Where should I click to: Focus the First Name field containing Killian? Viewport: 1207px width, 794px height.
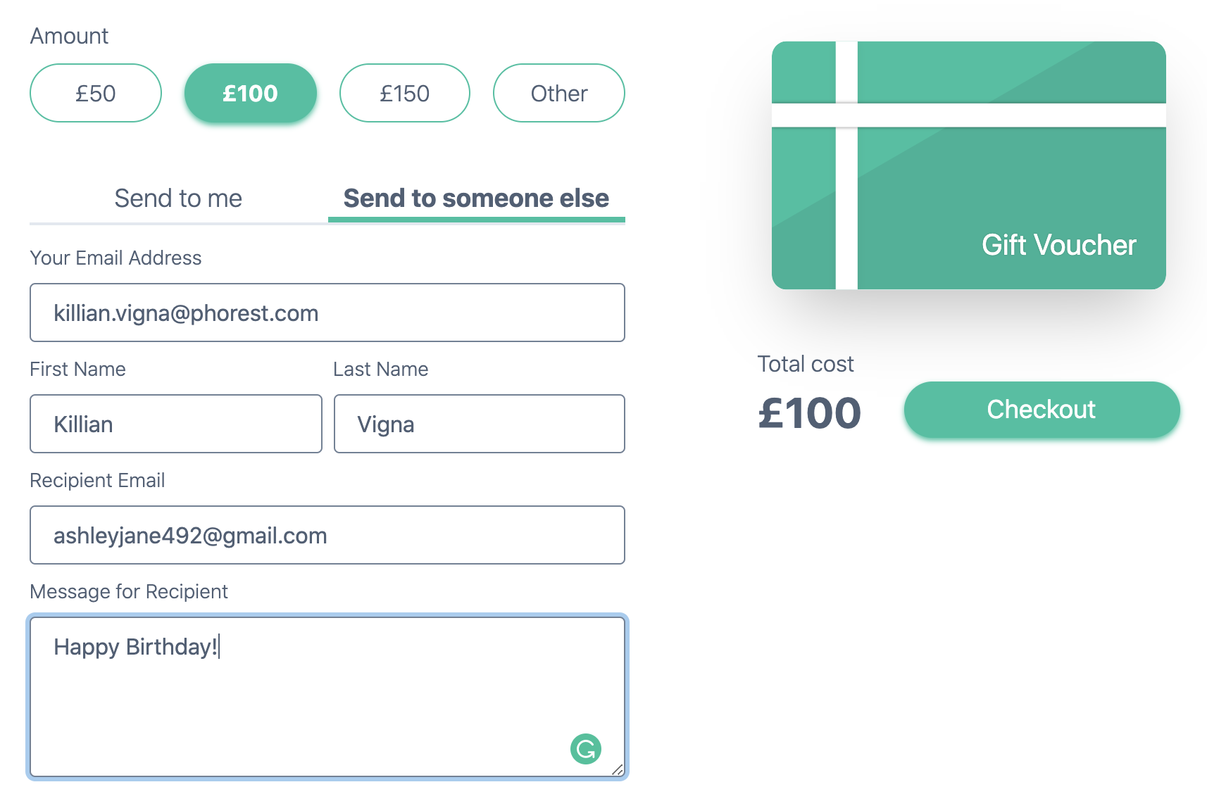pos(176,424)
